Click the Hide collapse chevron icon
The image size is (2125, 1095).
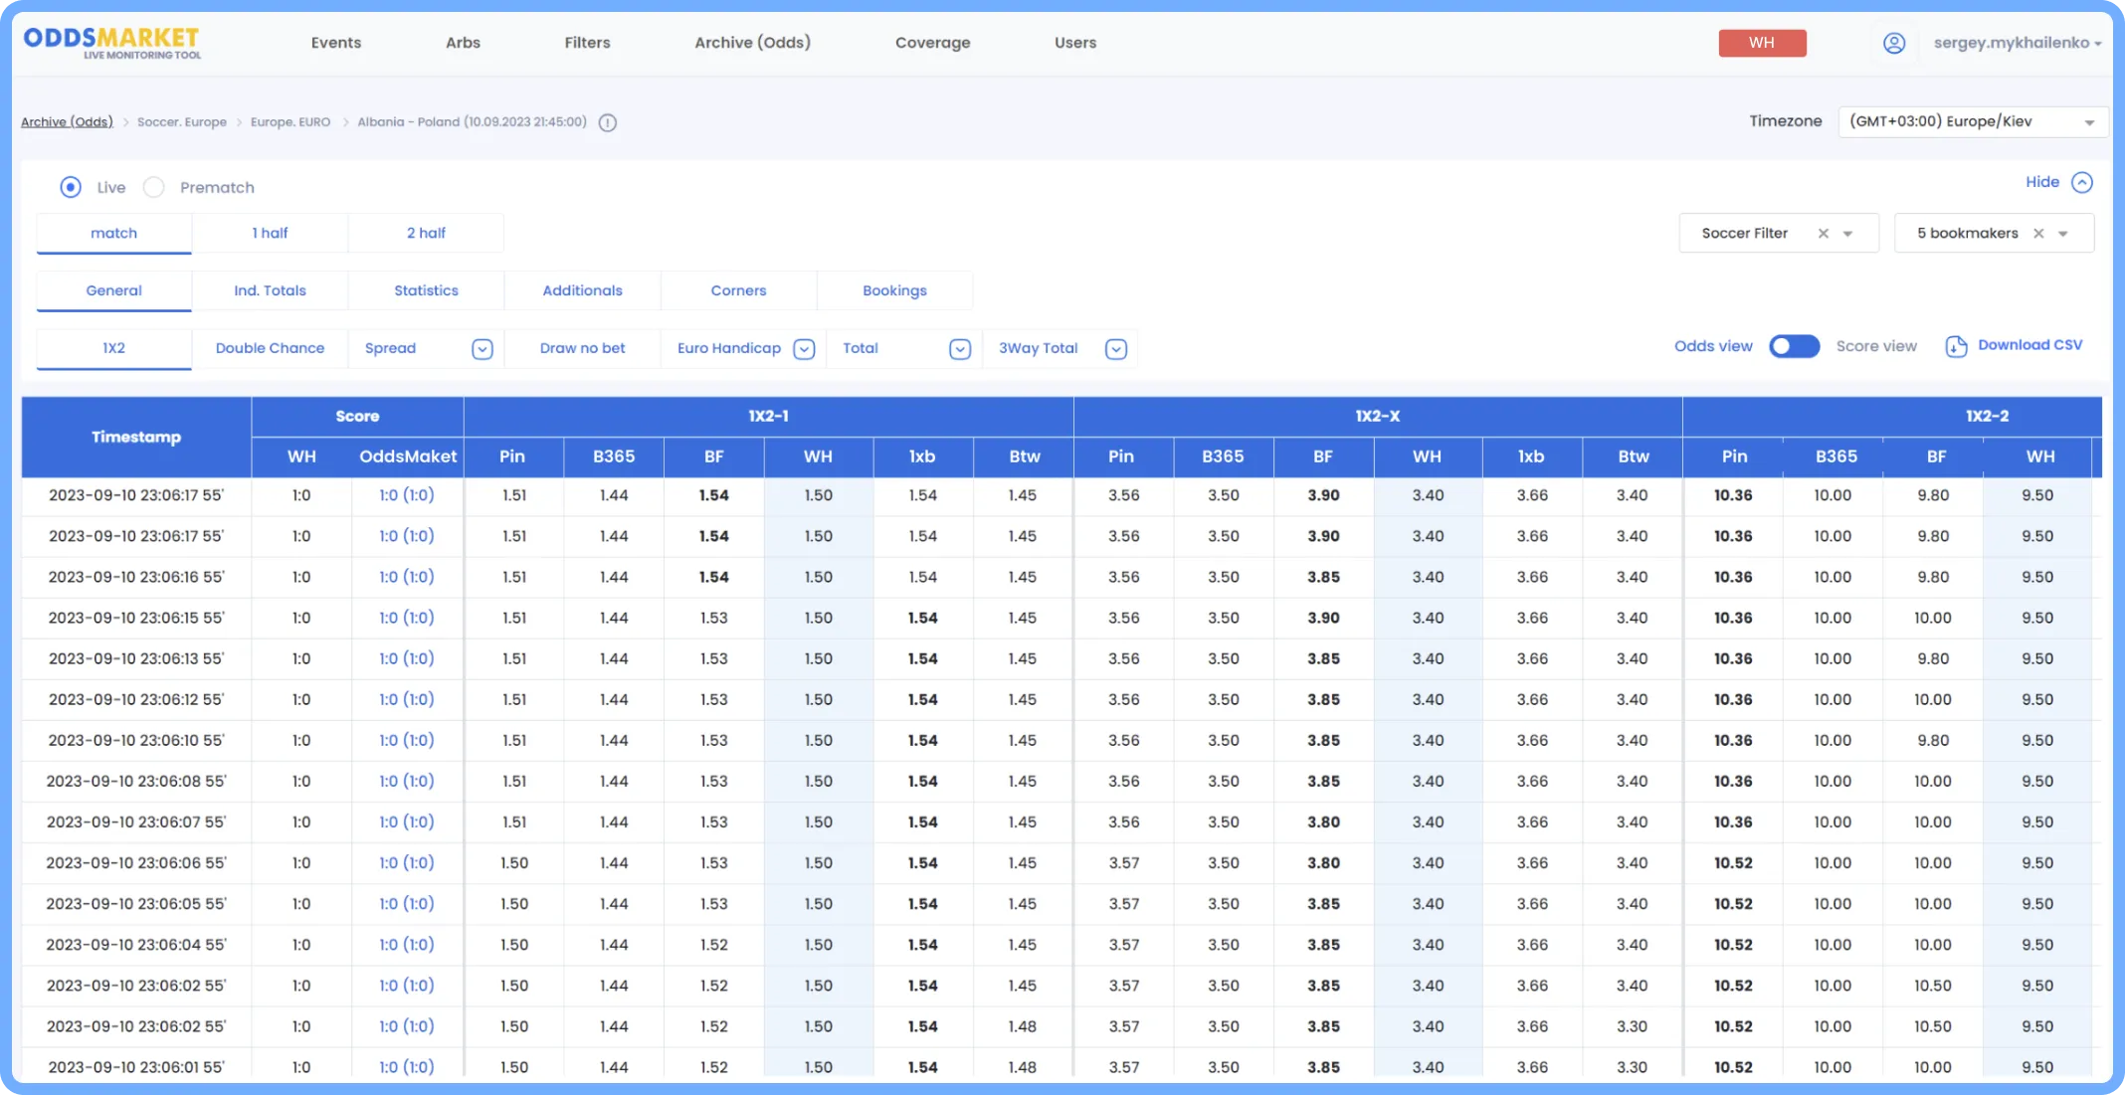pyautogui.click(x=2081, y=182)
